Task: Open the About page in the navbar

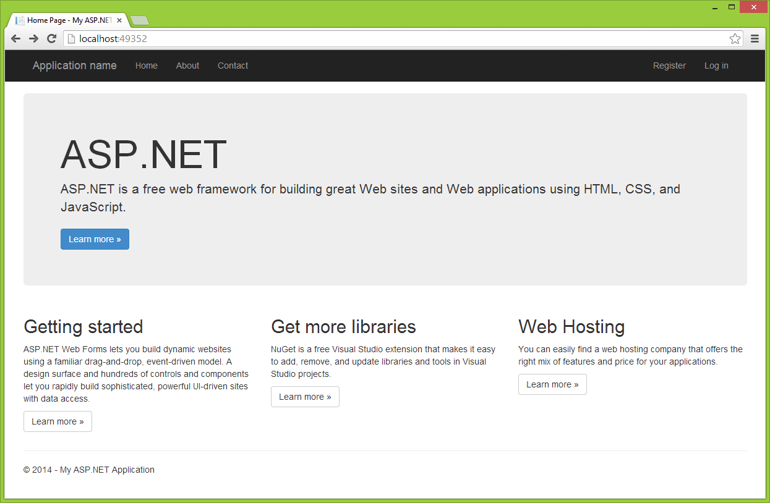Action: [187, 66]
